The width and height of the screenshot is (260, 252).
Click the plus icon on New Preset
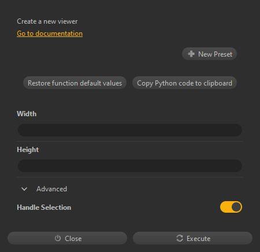[x=191, y=54]
